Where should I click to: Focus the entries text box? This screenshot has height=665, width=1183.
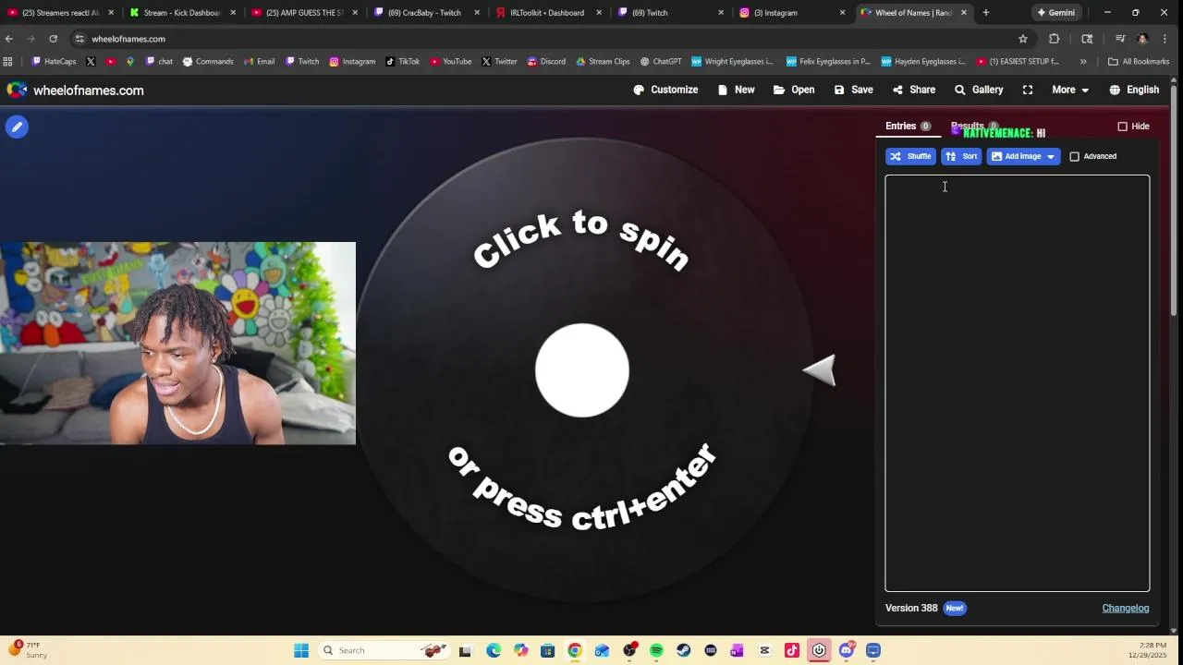click(x=1018, y=383)
